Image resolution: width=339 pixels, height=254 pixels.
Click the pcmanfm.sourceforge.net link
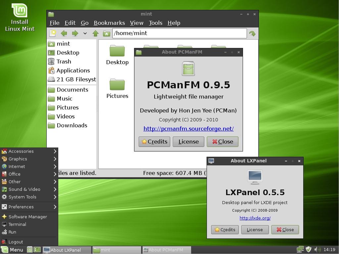point(188,129)
